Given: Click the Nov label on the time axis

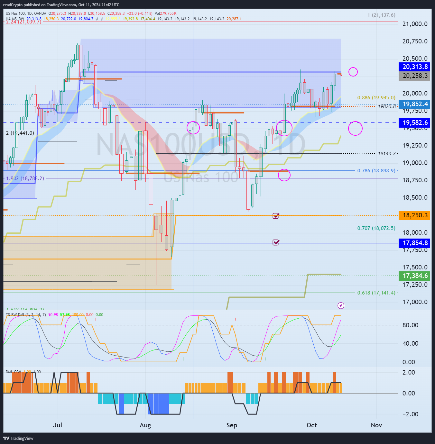Looking at the screenshot, I should click(x=376, y=425).
